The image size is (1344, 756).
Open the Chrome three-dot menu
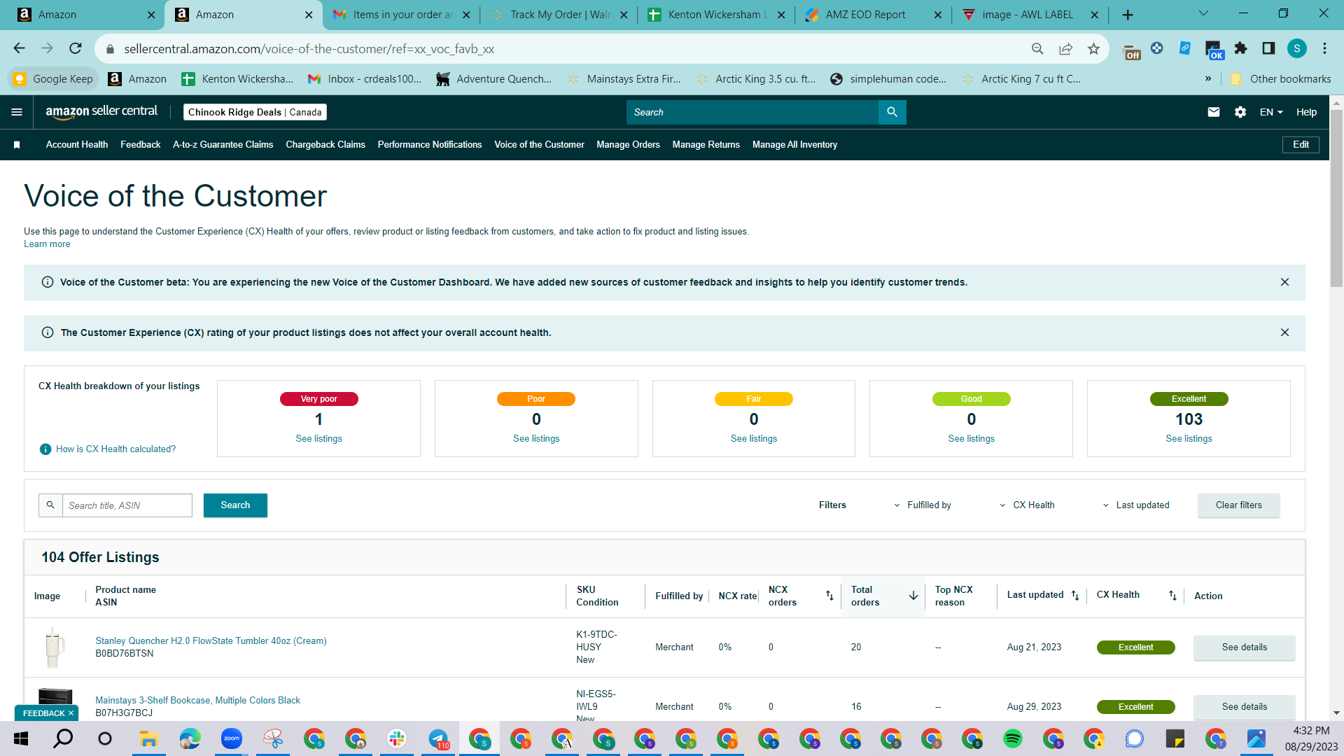[x=1324, y=48]
